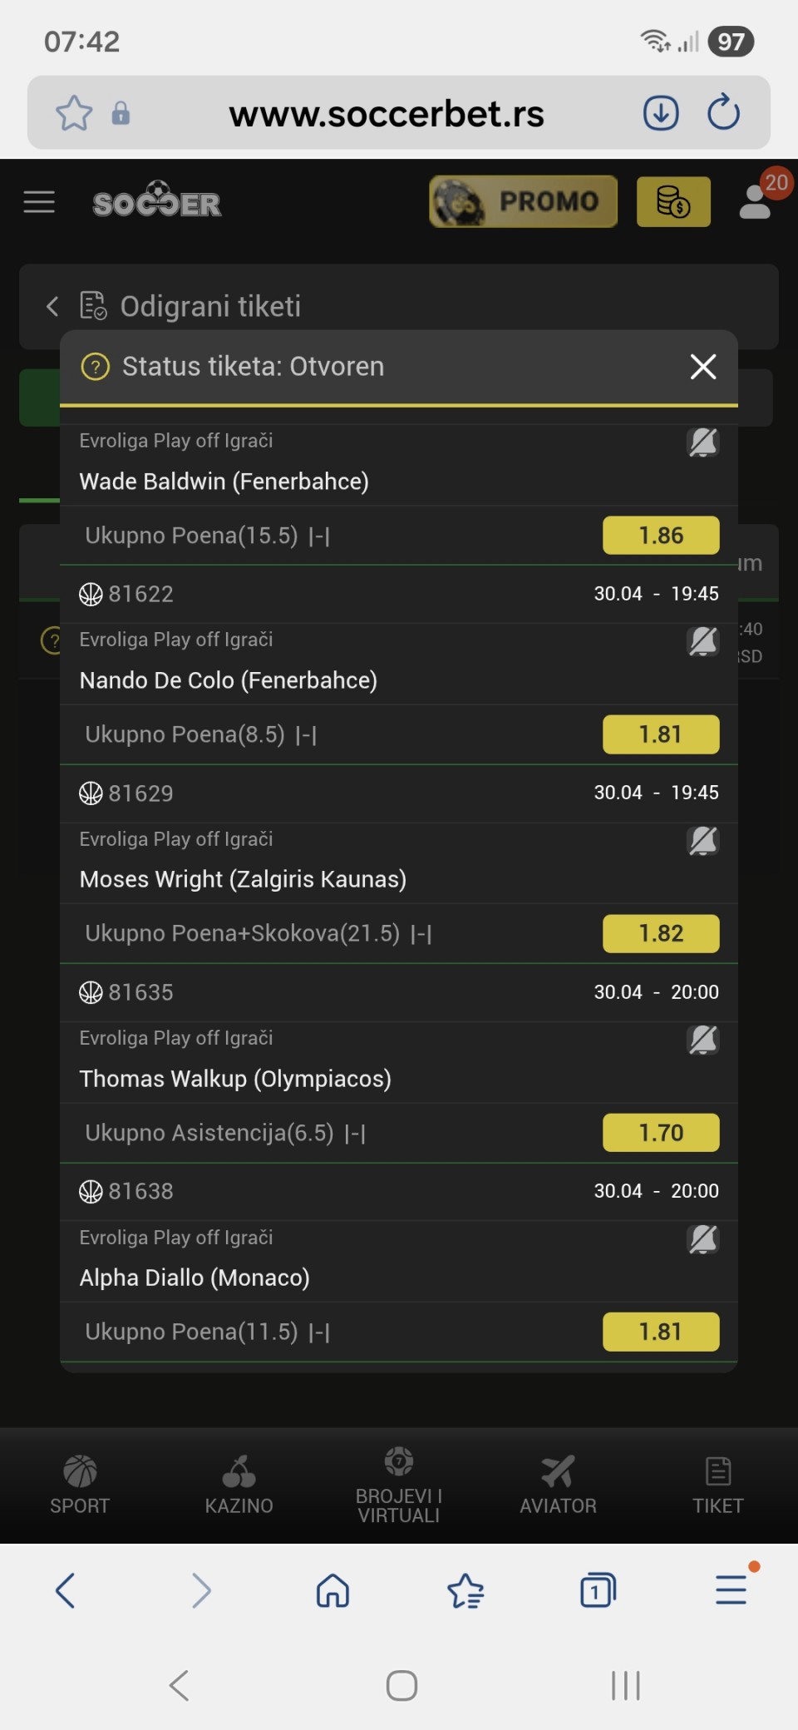798x1730 pixels.
Task: Click the Soccer logo
Action: [x=157, y=201]
